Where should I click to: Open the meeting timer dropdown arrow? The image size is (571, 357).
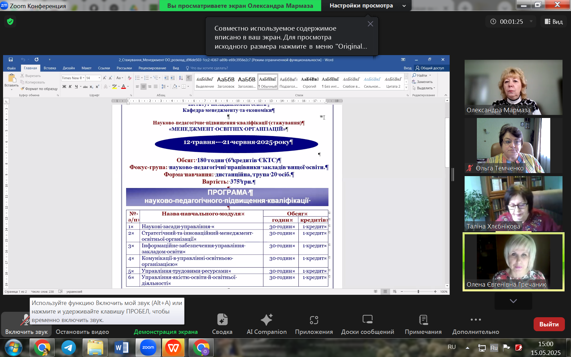[531, 21]
